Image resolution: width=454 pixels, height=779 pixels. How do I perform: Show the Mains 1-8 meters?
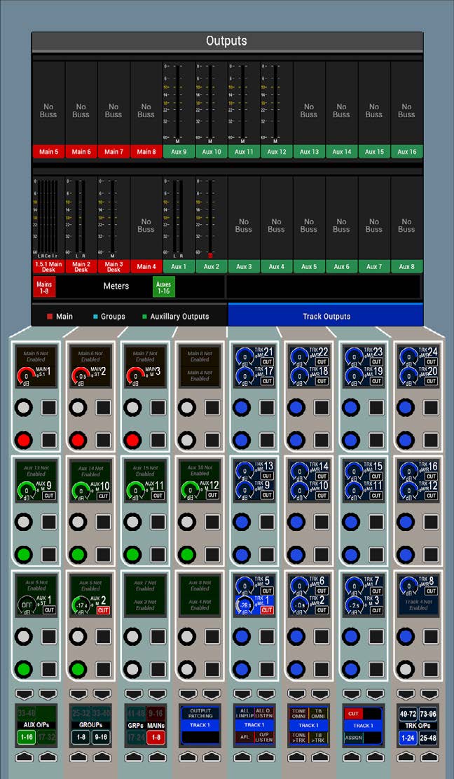pyautogui.click(x=44, y=287)
